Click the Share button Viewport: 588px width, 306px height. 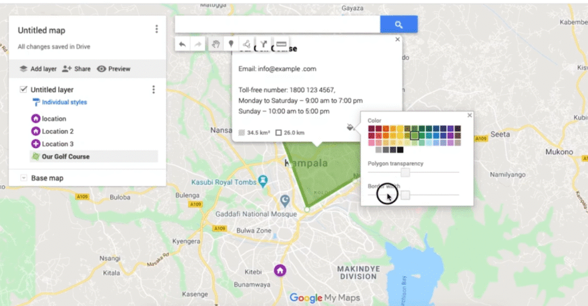click(76, 69)
